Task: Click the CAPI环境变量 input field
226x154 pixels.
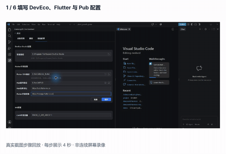Action: coord(71,115)
